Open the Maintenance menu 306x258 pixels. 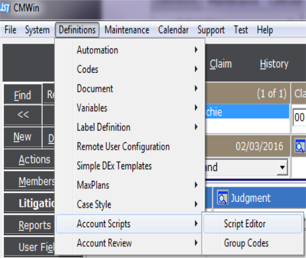pyautogui.click(x=127, y=30)
